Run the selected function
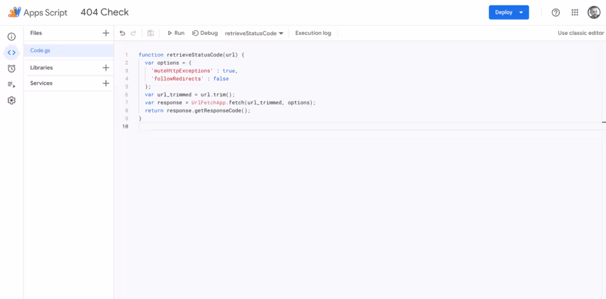The image size is (606, 299). click(x=176, y=33)
